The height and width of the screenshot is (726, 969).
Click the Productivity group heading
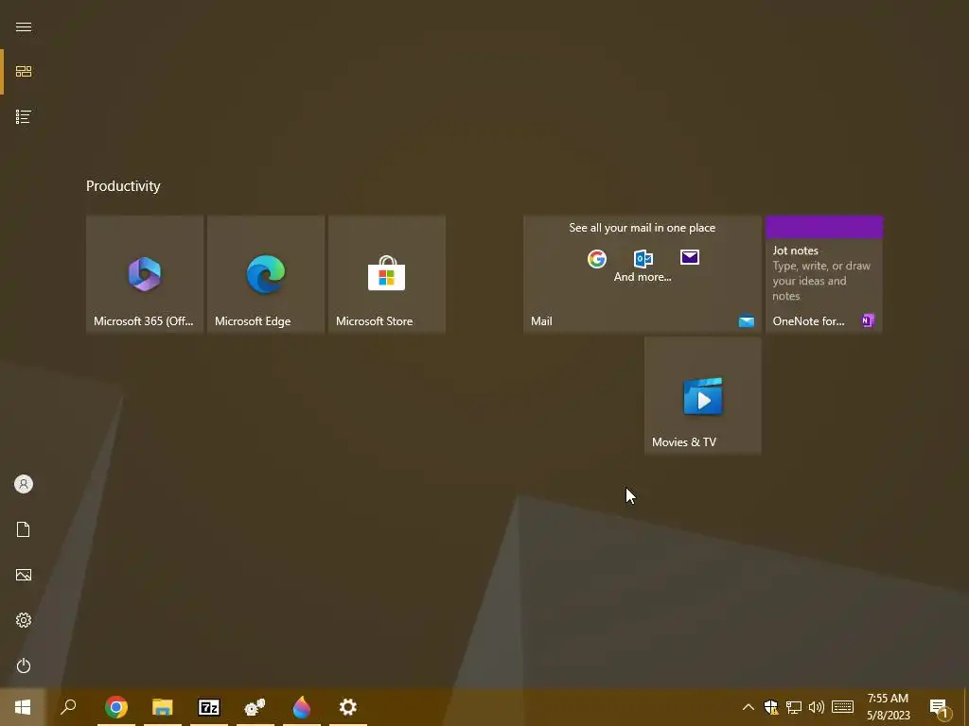coord(123,186)
